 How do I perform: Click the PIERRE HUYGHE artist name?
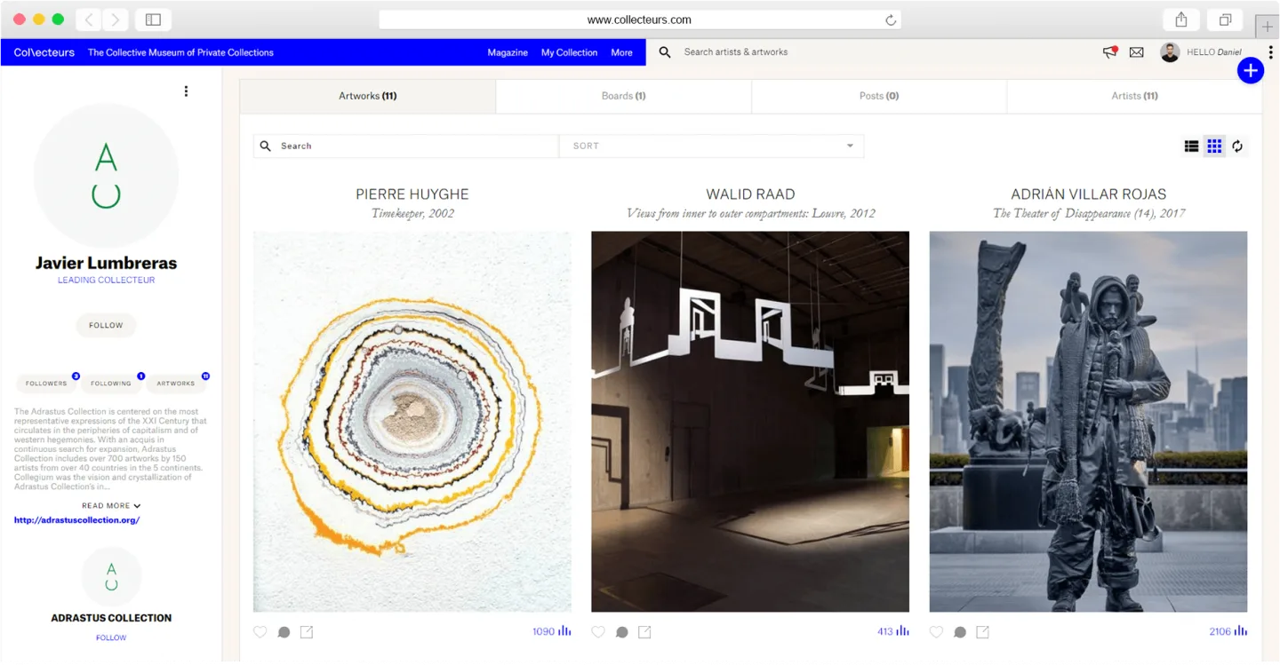[x=412, y=194]
